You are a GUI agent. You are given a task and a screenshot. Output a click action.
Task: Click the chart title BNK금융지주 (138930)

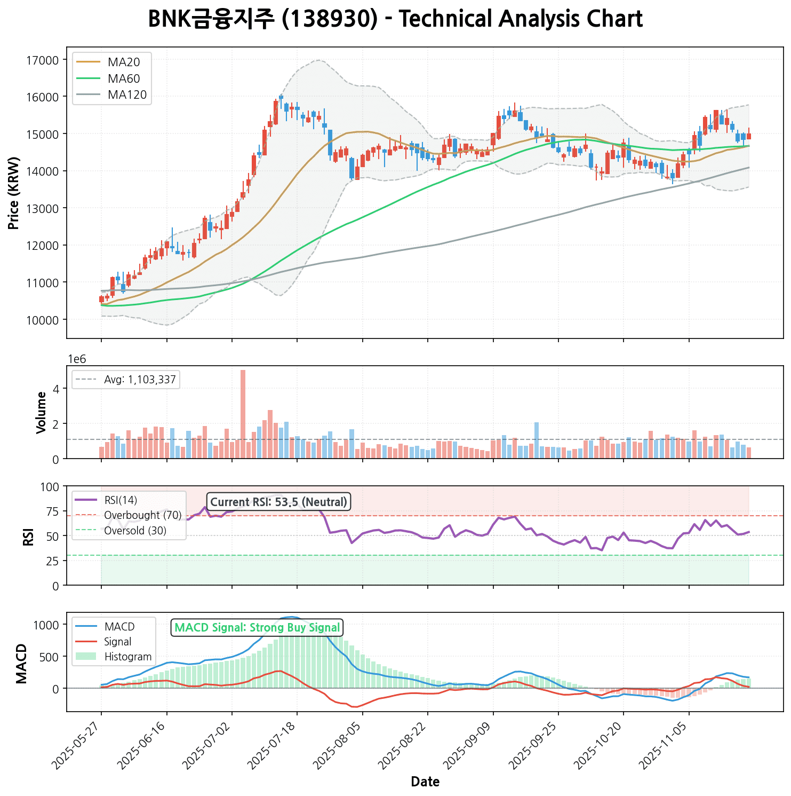click(395, 20)
